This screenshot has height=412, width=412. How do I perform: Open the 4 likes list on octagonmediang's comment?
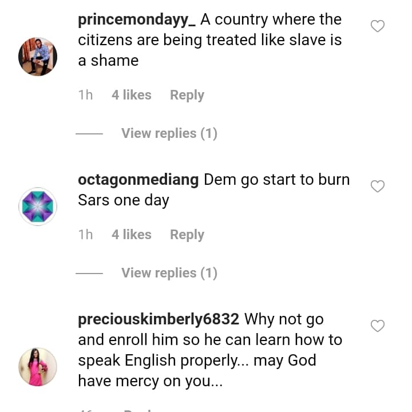coord(132,235)
